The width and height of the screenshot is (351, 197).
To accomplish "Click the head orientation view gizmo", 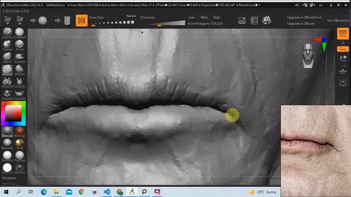I will click(x=308, y=56).
